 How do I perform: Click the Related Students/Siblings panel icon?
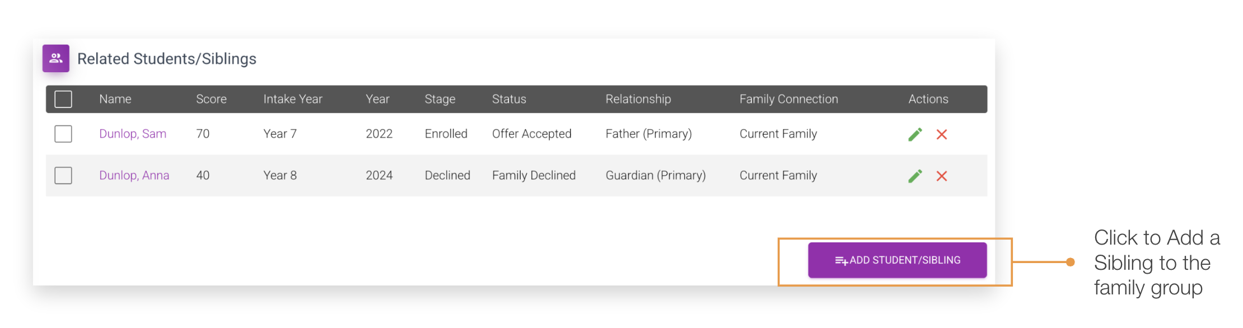coord(55,58)
